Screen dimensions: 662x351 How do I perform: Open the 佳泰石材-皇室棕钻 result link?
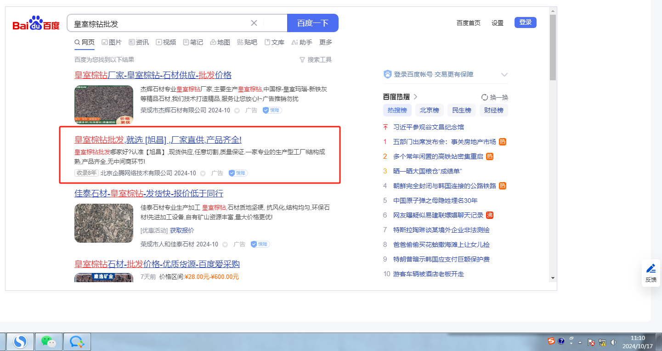149,193
